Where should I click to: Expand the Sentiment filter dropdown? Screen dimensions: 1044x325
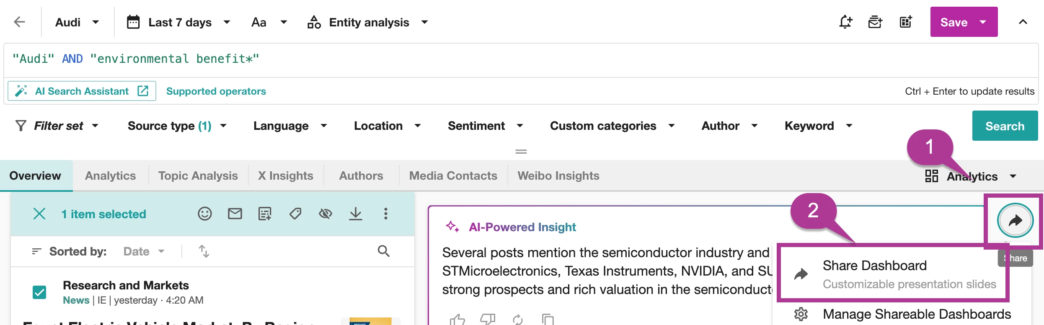485,126
